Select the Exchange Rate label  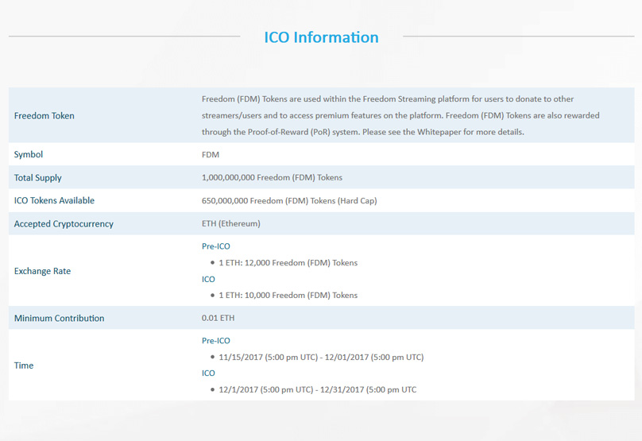click(42, 271)
